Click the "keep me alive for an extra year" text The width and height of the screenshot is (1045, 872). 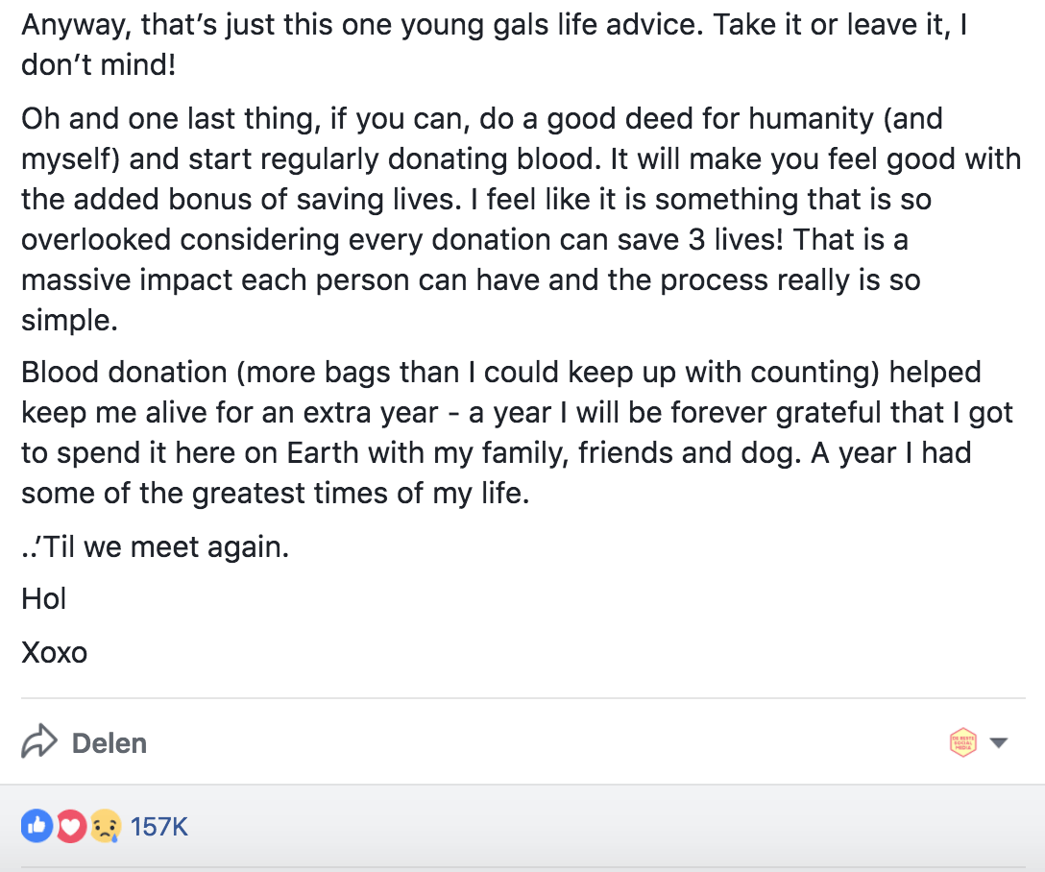tap(230, 413)
